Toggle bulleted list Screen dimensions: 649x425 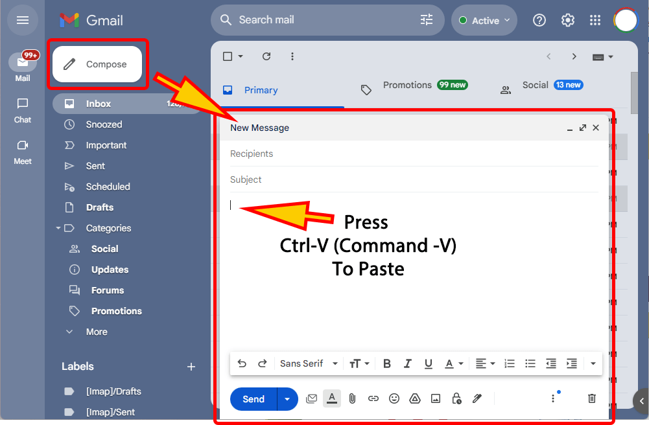(530, 363)
